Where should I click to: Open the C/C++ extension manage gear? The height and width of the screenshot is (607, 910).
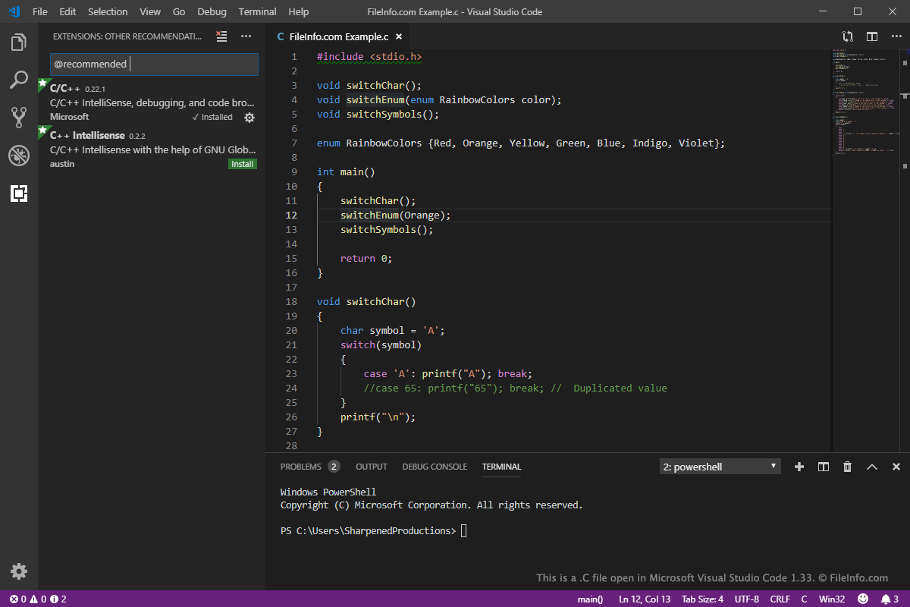pos(249,118)
